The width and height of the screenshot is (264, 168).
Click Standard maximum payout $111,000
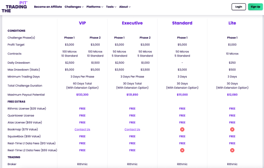point(182,95)
